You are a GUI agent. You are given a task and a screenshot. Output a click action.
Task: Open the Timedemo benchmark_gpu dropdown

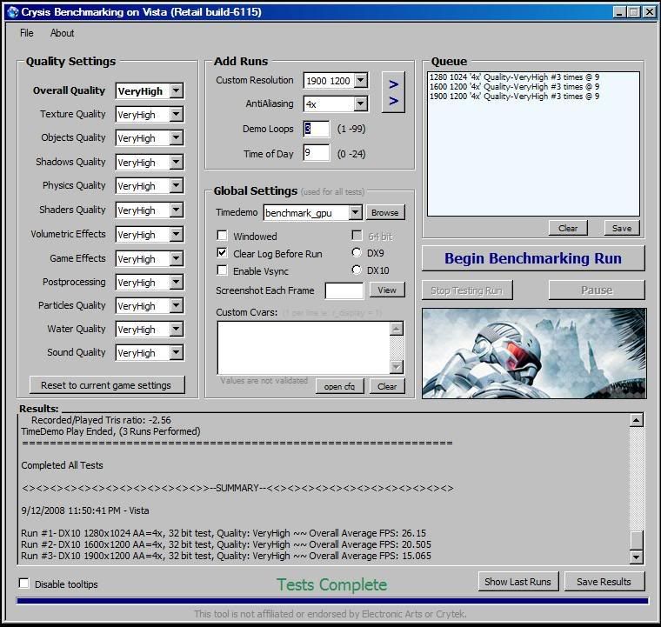356,213
